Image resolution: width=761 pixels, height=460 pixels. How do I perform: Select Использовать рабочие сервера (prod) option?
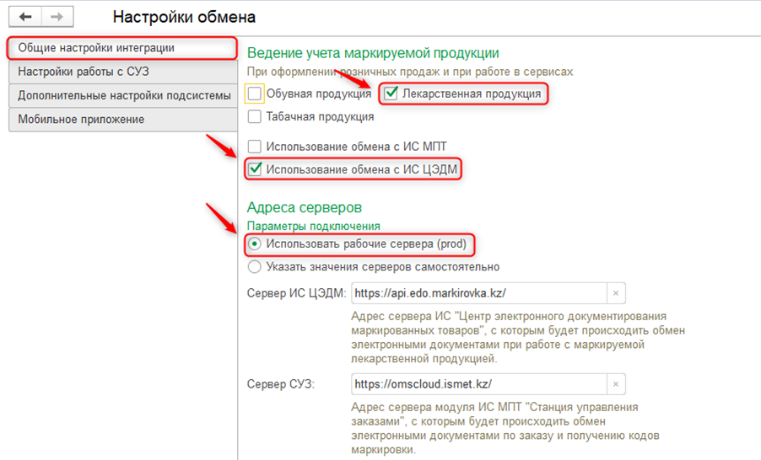[254, 244]
